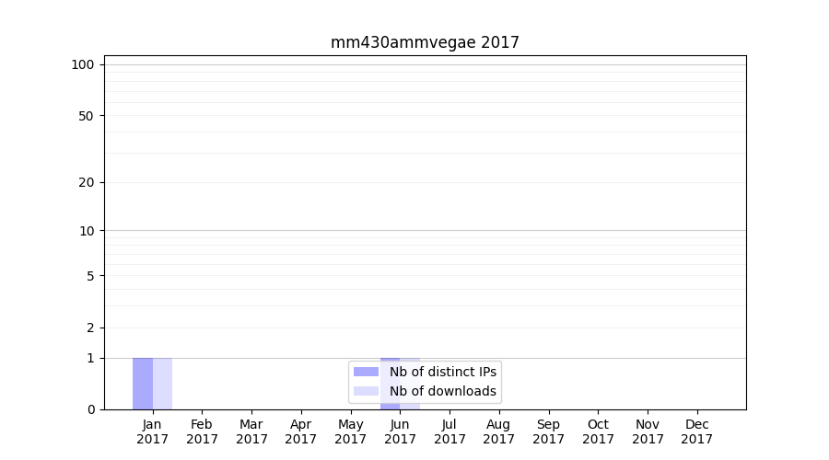Viewport: 829px width, 460px height.
Task: Select the January downloads bar
Action: point(162,384)
